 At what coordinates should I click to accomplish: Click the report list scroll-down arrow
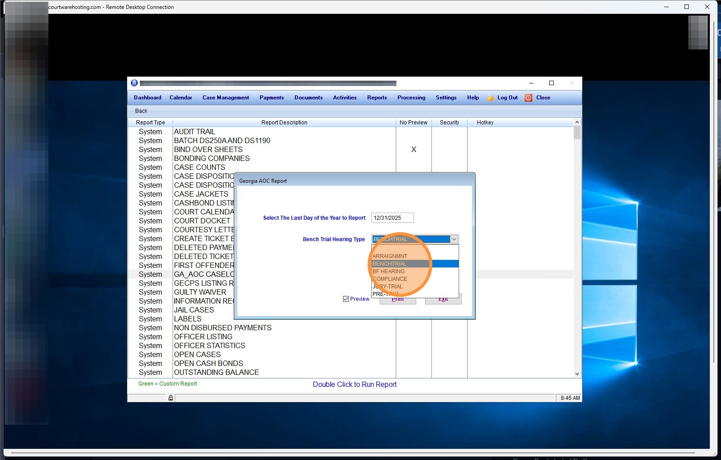pos(577,374)
